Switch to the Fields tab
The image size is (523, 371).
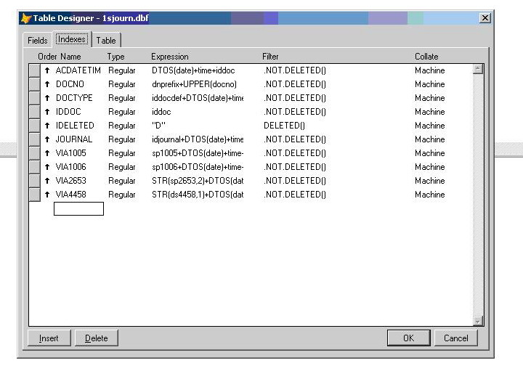(x=38, y=41)
